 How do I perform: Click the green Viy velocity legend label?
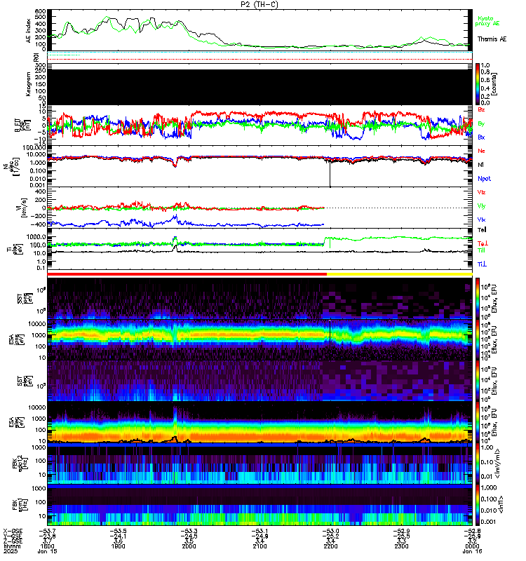click(481, 206)
